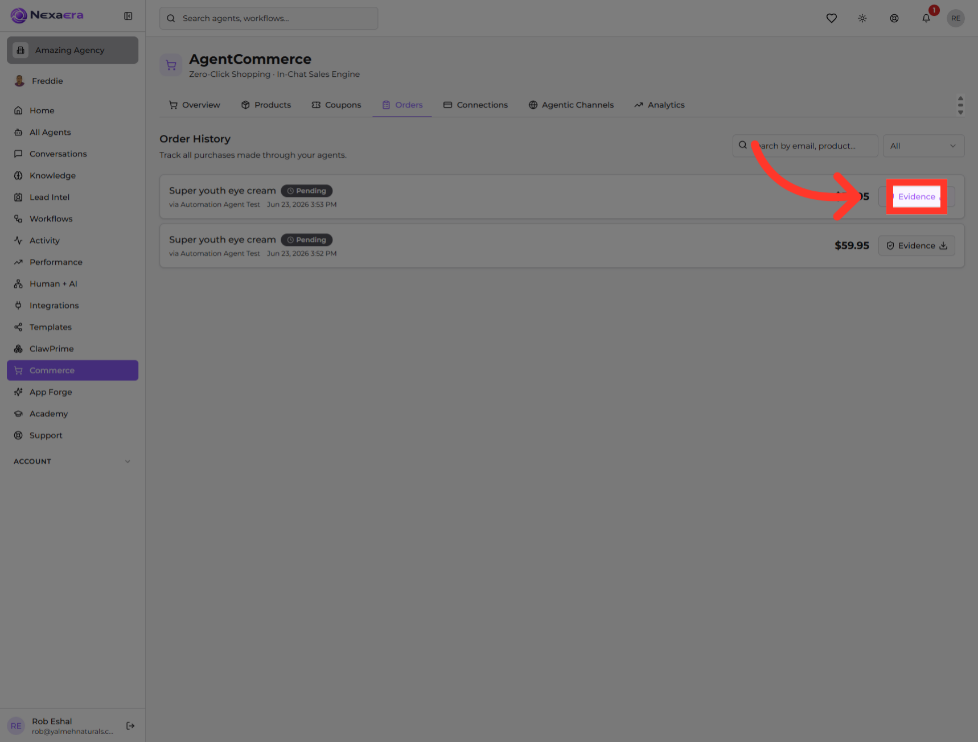
Task: Expand the ACCOUNT section
Action: point(72,461)
